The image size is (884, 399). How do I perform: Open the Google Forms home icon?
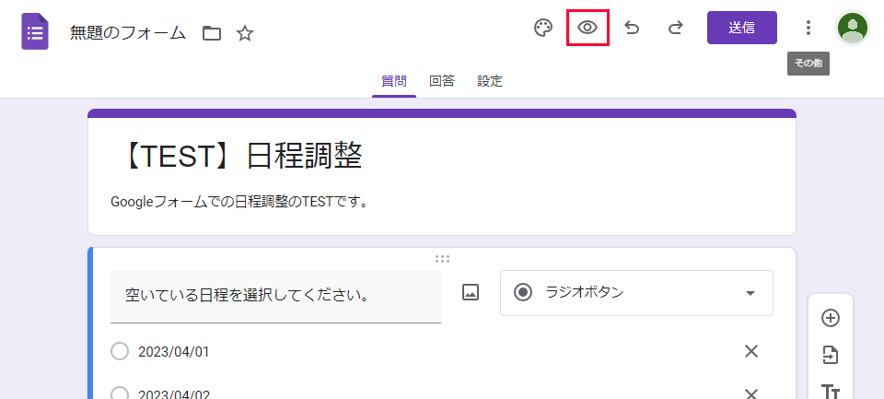[35, 31]
